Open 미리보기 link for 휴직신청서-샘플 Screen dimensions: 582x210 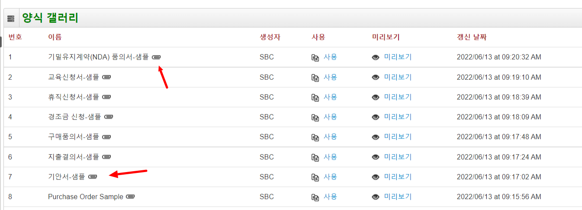point(398,97)
